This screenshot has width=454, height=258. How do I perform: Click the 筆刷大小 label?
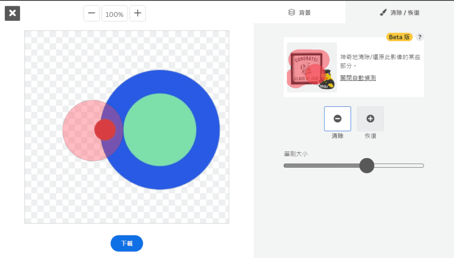(296, 154)
